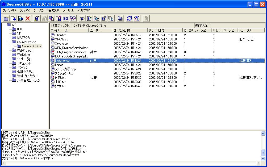
Task: Click the log pane scroll down arrow
Action: [263, 158]
